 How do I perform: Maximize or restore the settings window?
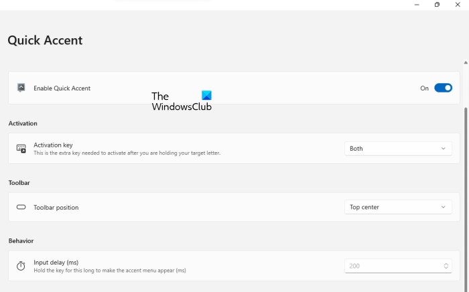437,5
